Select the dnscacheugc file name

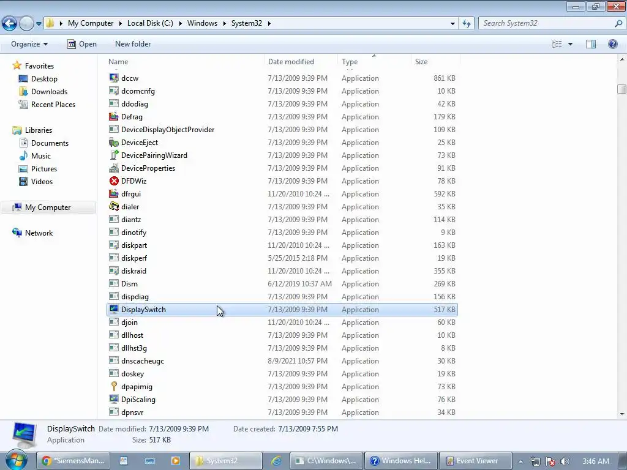[x=142, y=361]
